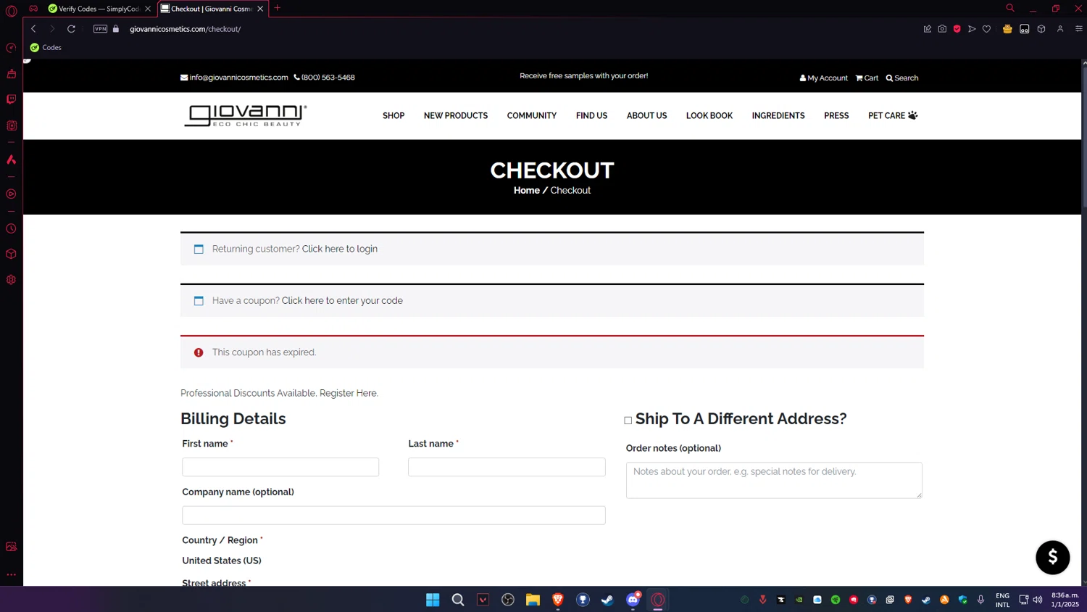This screenshot has width=1087, height=612.
Task: Open the Cart link
Action: point(867,78)
